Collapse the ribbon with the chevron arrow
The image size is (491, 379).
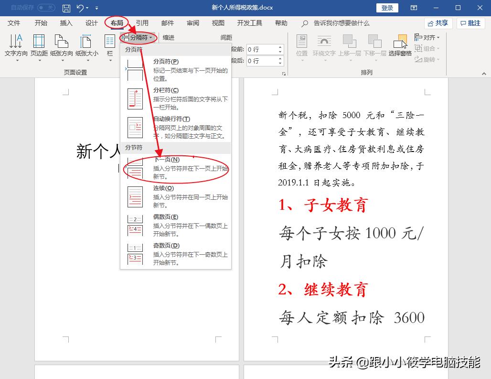point(484,73)
